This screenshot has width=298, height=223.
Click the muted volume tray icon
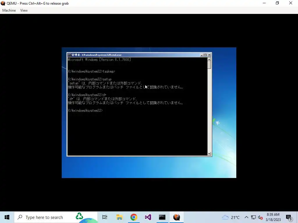260,217
